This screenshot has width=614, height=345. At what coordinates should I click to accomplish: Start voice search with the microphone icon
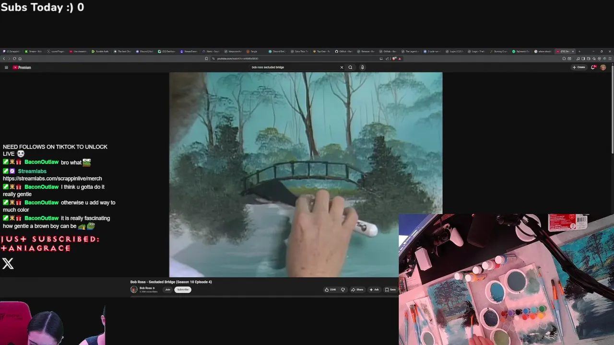(x=362, y=68)
